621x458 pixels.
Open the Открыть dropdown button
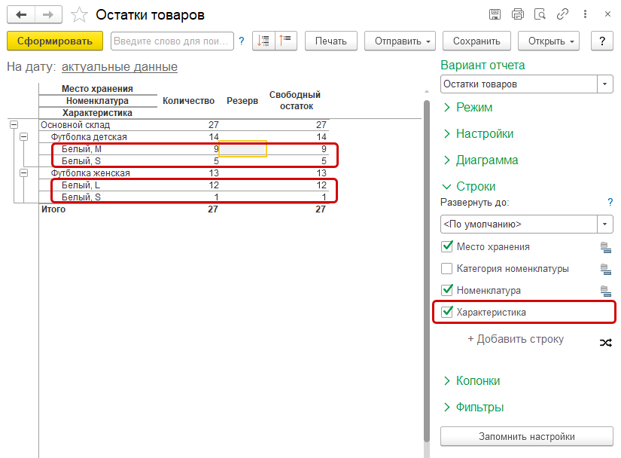coord(549,41)
